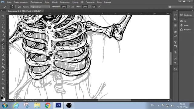Open the Справка menu
The height and width of the screenshot is (109, 194).
pyautogui.click(x=108, y=2)
